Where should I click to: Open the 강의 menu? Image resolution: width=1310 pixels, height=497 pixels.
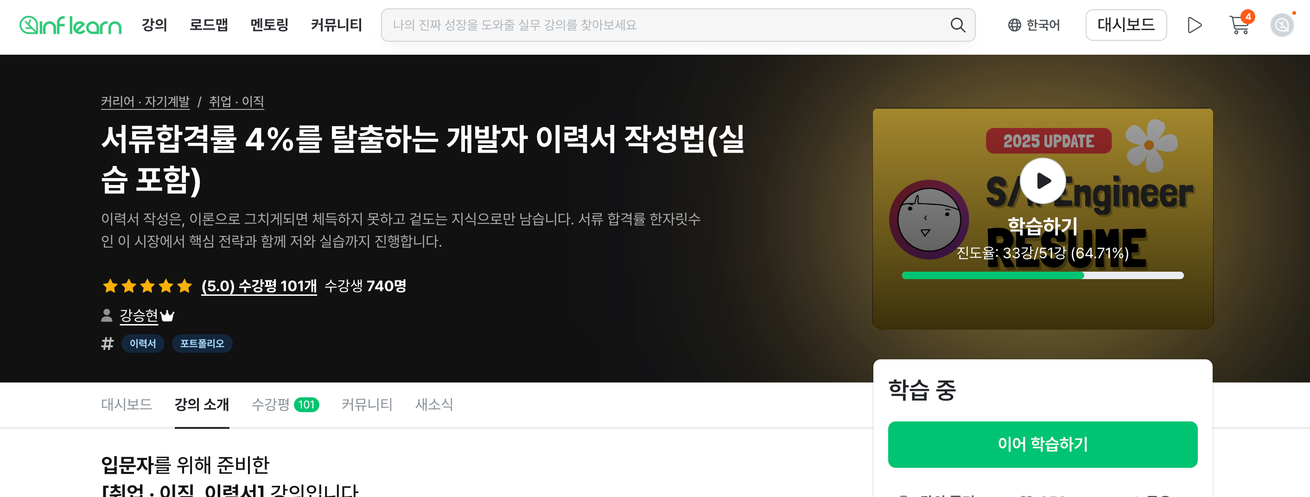[154, 25]
